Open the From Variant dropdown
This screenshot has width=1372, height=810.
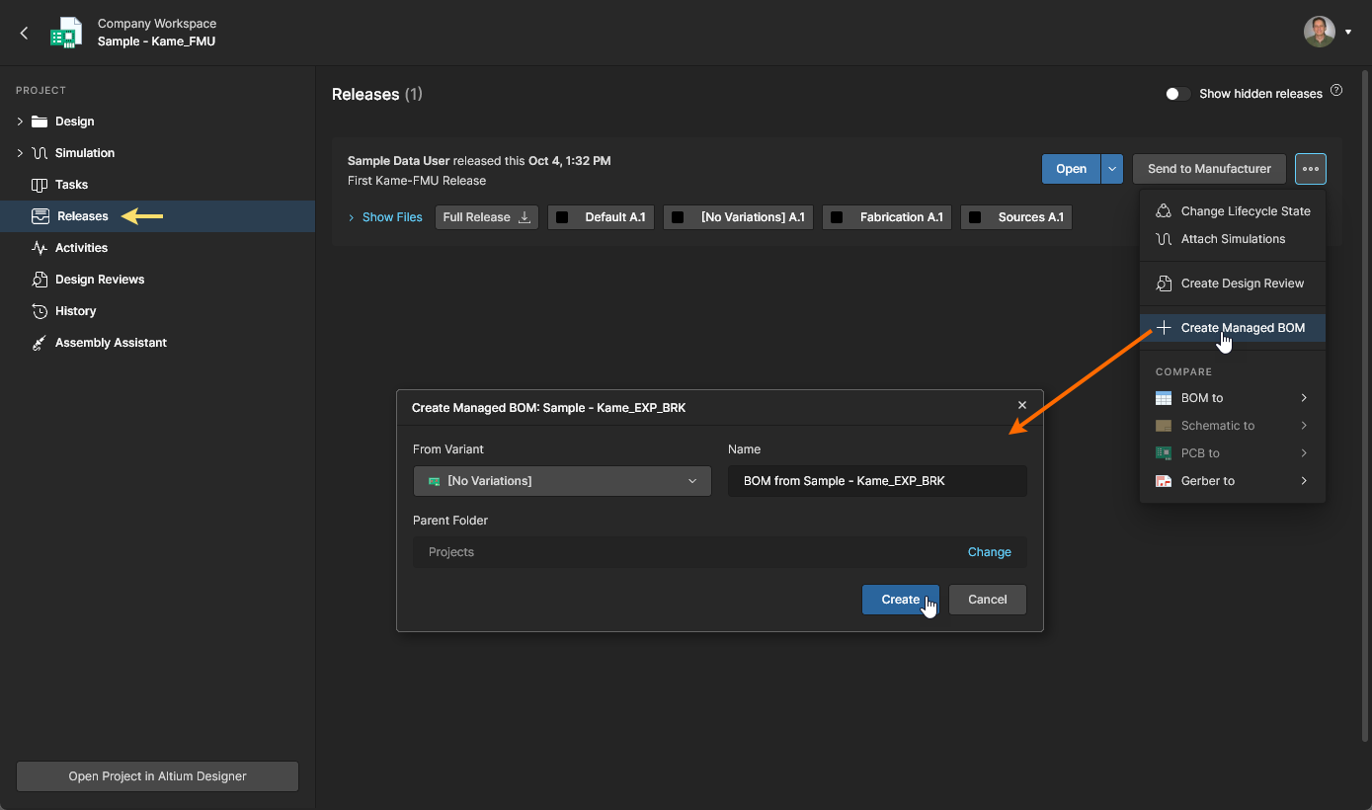(x=562, y=481)
